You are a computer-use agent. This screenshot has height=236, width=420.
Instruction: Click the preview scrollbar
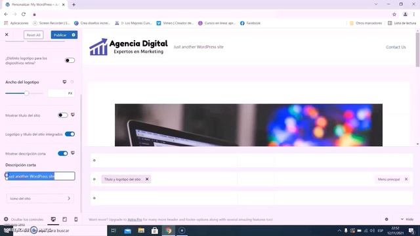(417, 50)
